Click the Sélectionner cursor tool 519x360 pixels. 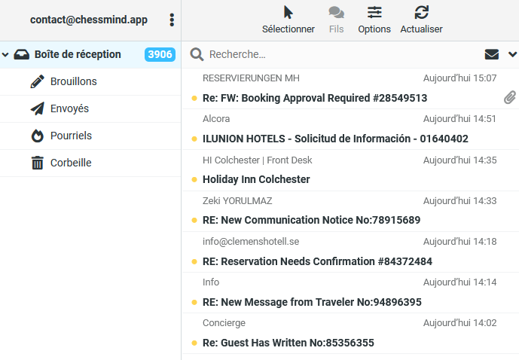289,20
